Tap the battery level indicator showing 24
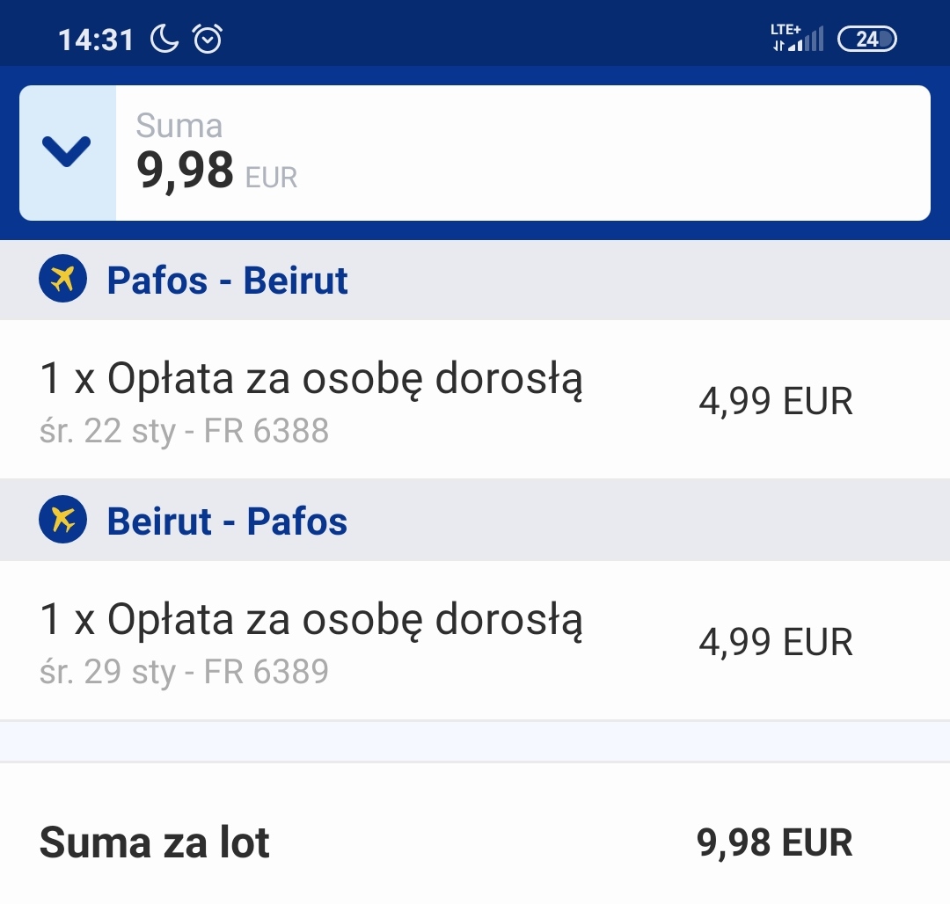950x904 pixels. click(867, 40)
